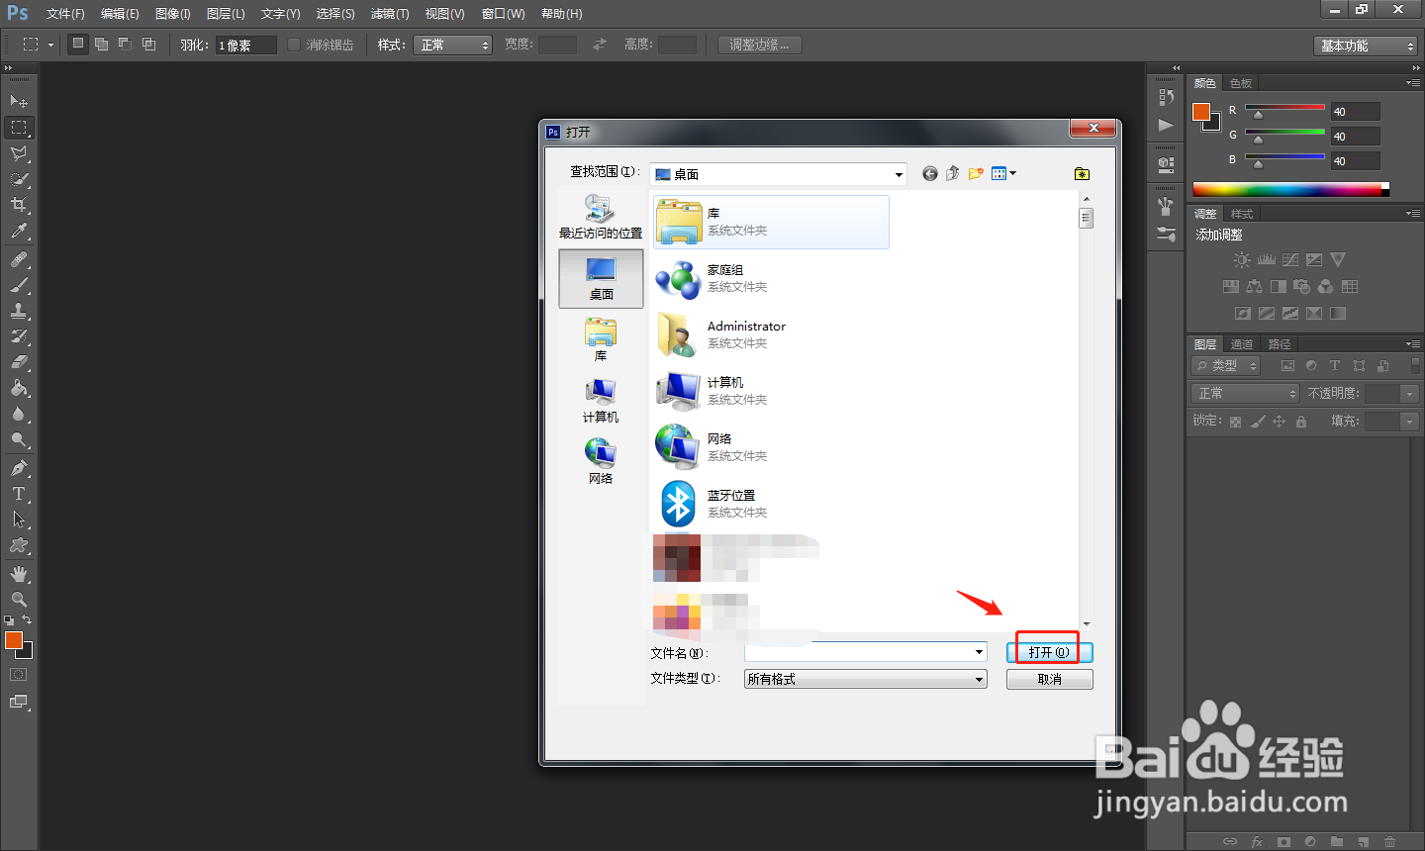Open the 图像(I) menu

pyautogui.click(x=172, y=14)
